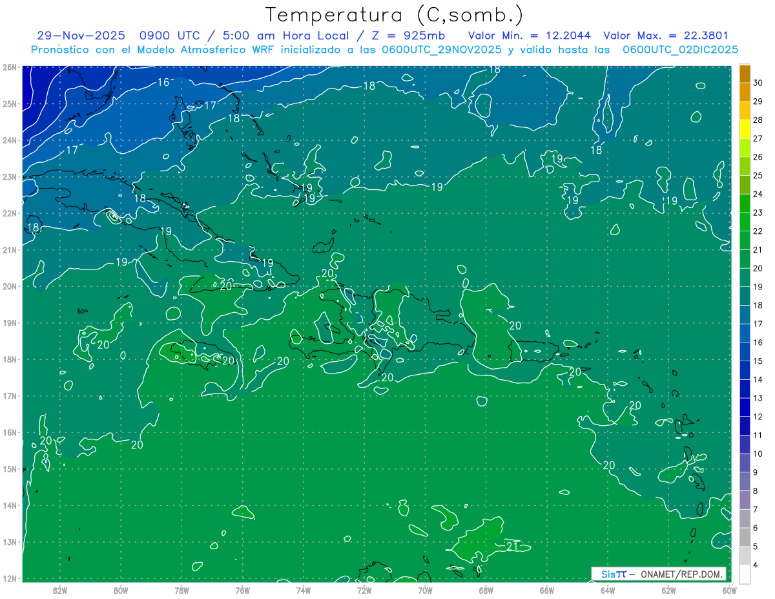The height and width of the screenshot is (599, 775).
Task: Select the '0600UTC_02DIC2025' valid-until text
Action: [680, 50]
